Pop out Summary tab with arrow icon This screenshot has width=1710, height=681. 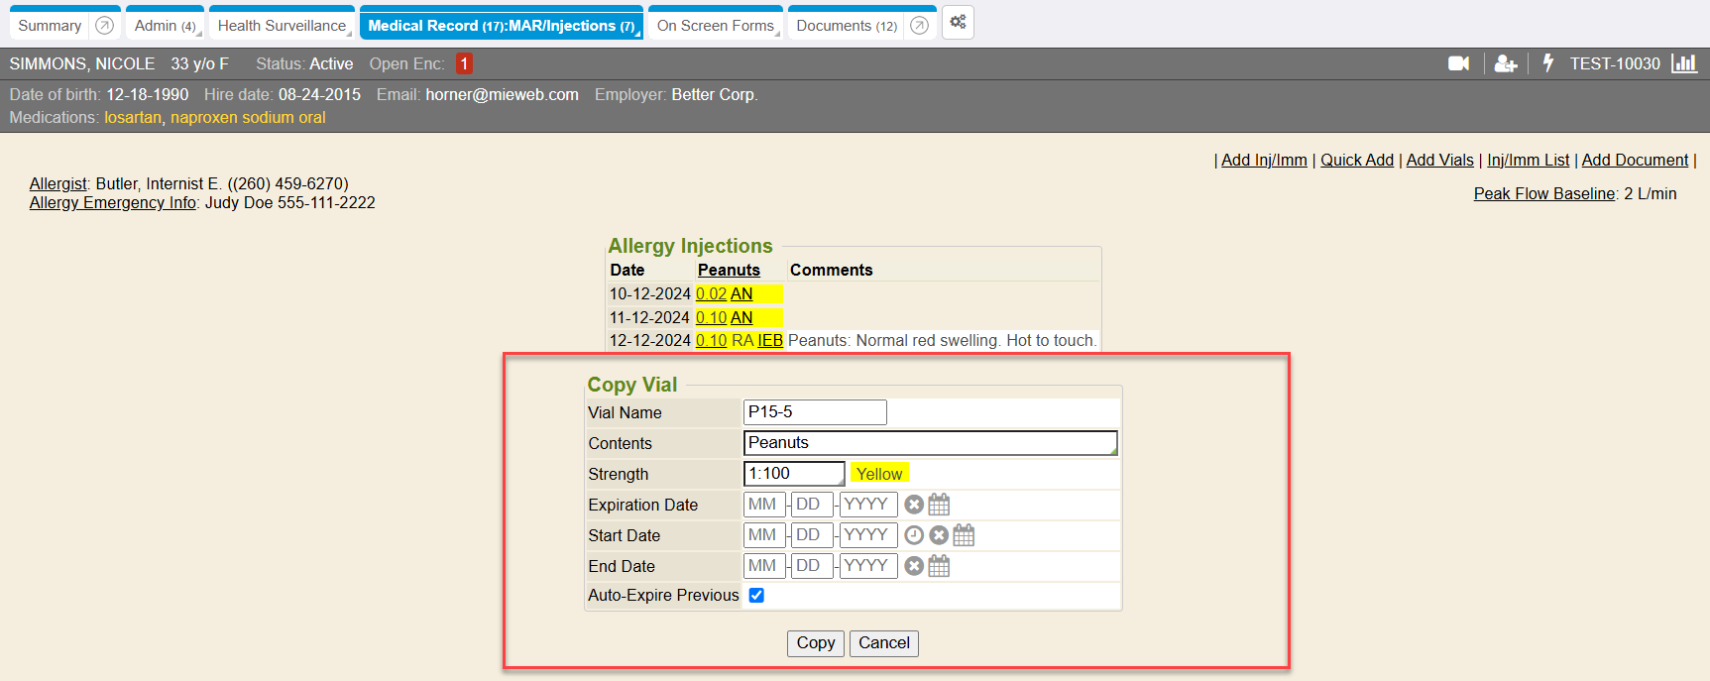pyautogui.click(x=104, y=26)
